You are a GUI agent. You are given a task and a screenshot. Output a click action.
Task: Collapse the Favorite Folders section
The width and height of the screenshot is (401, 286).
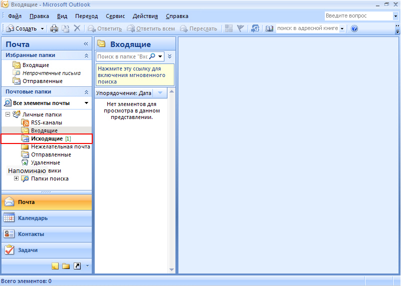point(86,55)
